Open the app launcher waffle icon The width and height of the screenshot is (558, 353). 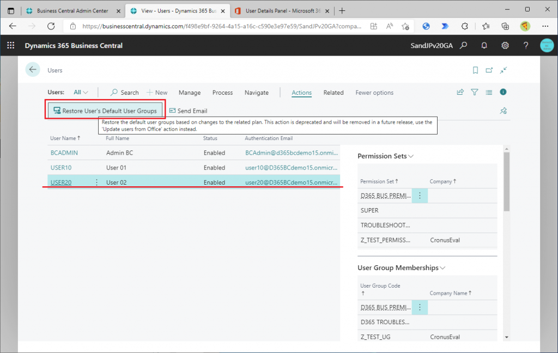11,46
